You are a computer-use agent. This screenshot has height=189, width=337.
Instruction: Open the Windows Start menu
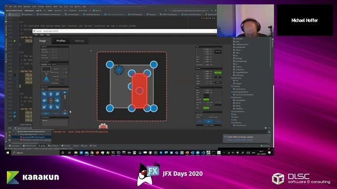tap(8, 153)
